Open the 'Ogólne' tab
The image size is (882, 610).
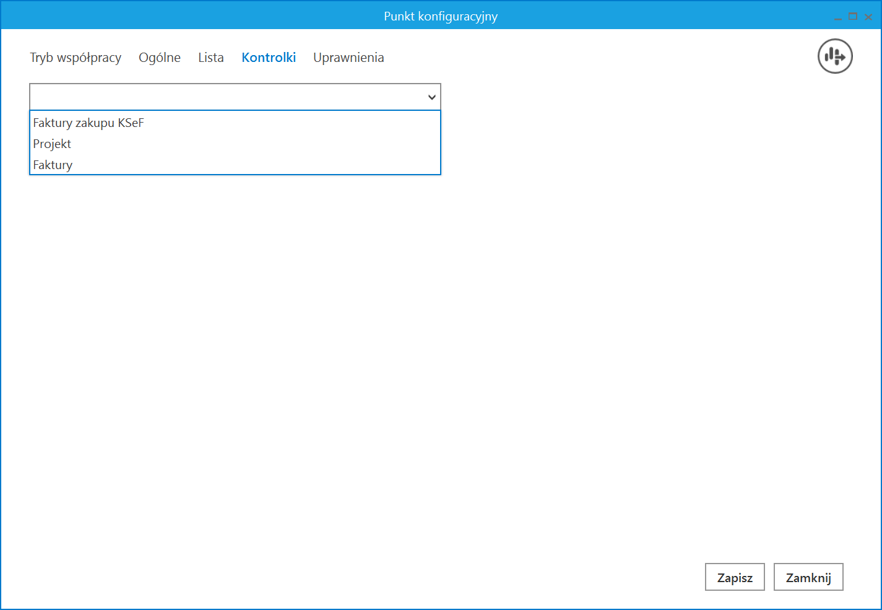(160, 58)
